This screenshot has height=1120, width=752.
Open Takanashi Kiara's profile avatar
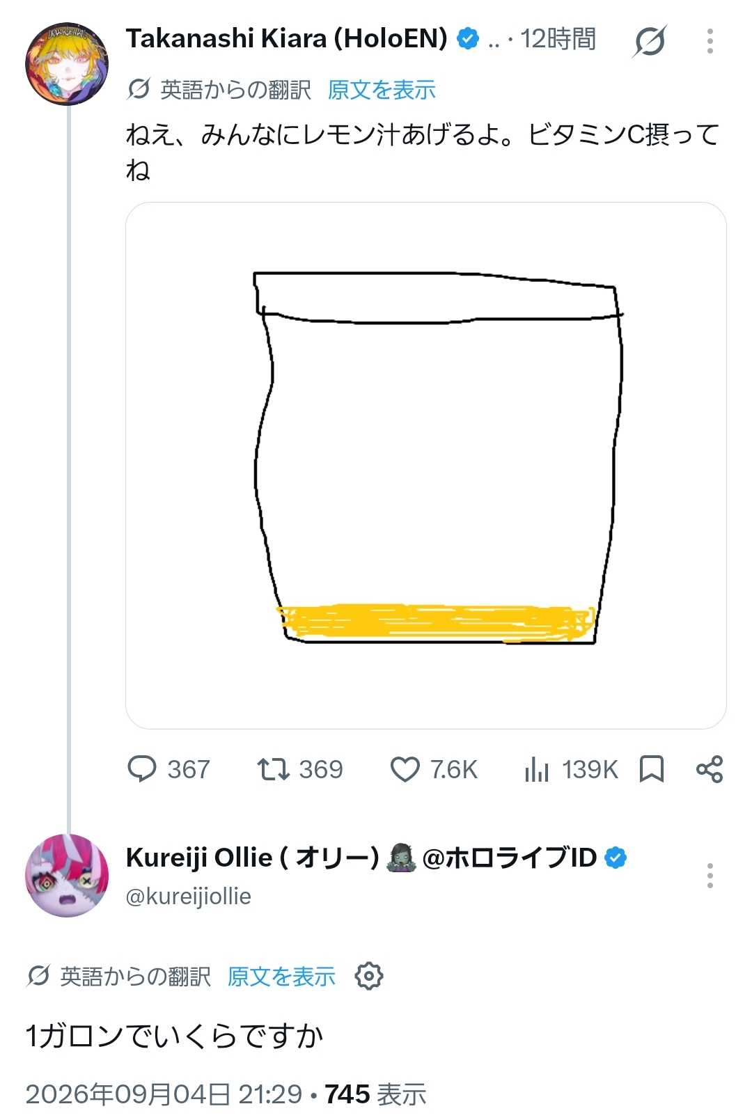[67, 64]
